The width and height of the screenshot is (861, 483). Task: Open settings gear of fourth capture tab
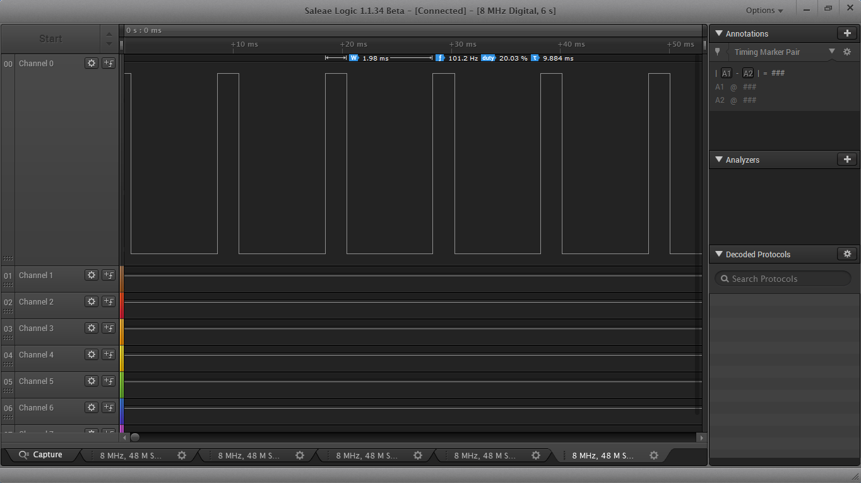click(536, 455)
